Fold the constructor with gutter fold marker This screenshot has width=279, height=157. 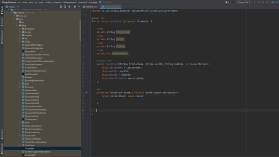point(90,64)
